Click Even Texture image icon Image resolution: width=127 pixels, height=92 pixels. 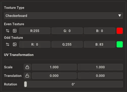click(15, 31)
